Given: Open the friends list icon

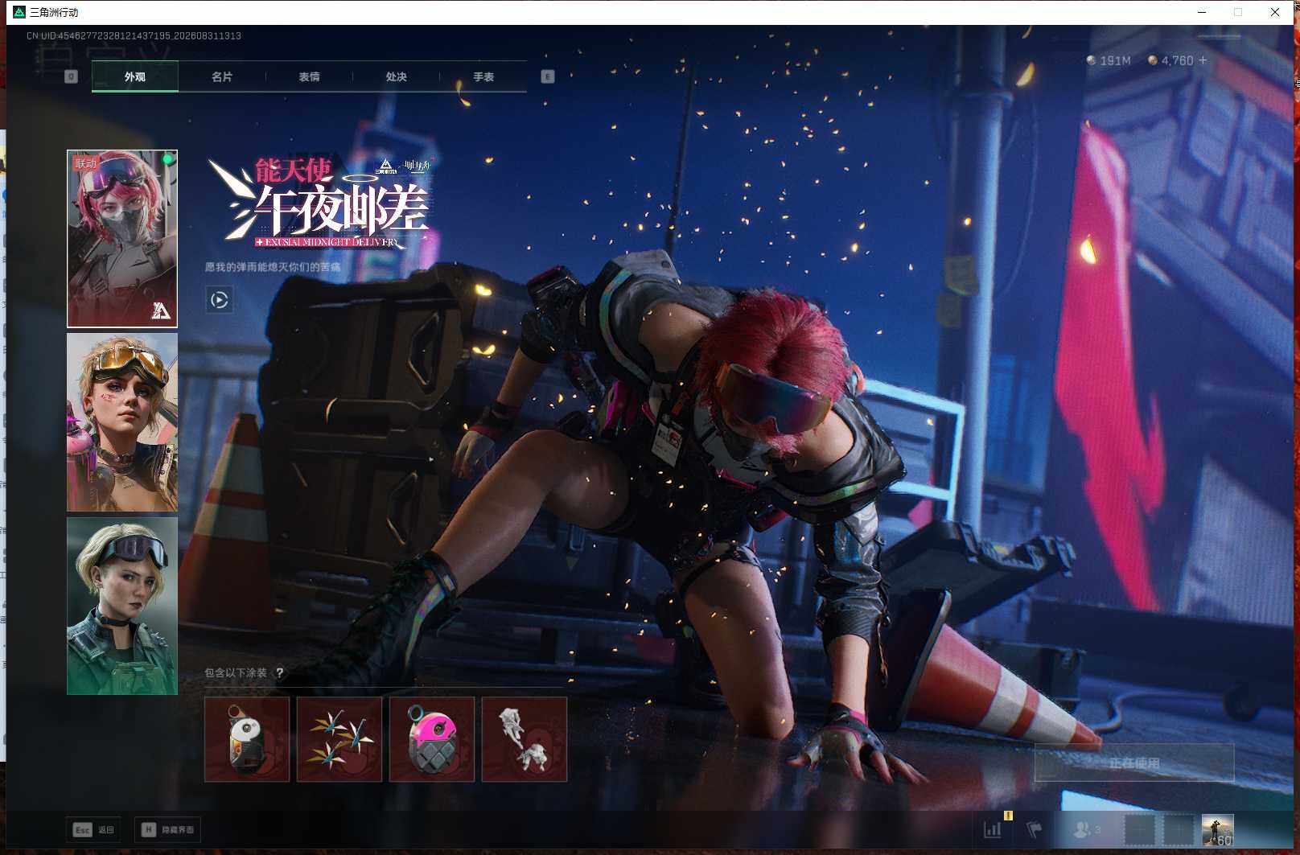Looking at the screenshot, I should click(x=1088, y=829).
